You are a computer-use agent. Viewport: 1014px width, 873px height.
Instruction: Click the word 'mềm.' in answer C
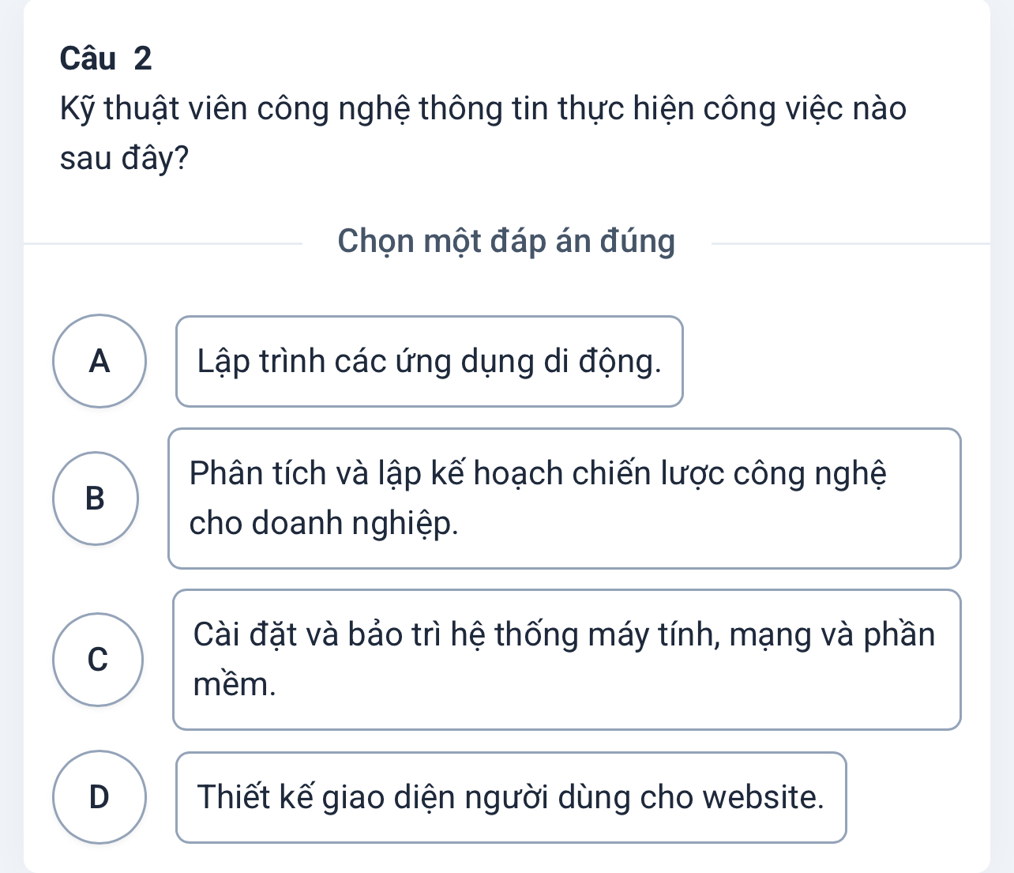(235, 684)
